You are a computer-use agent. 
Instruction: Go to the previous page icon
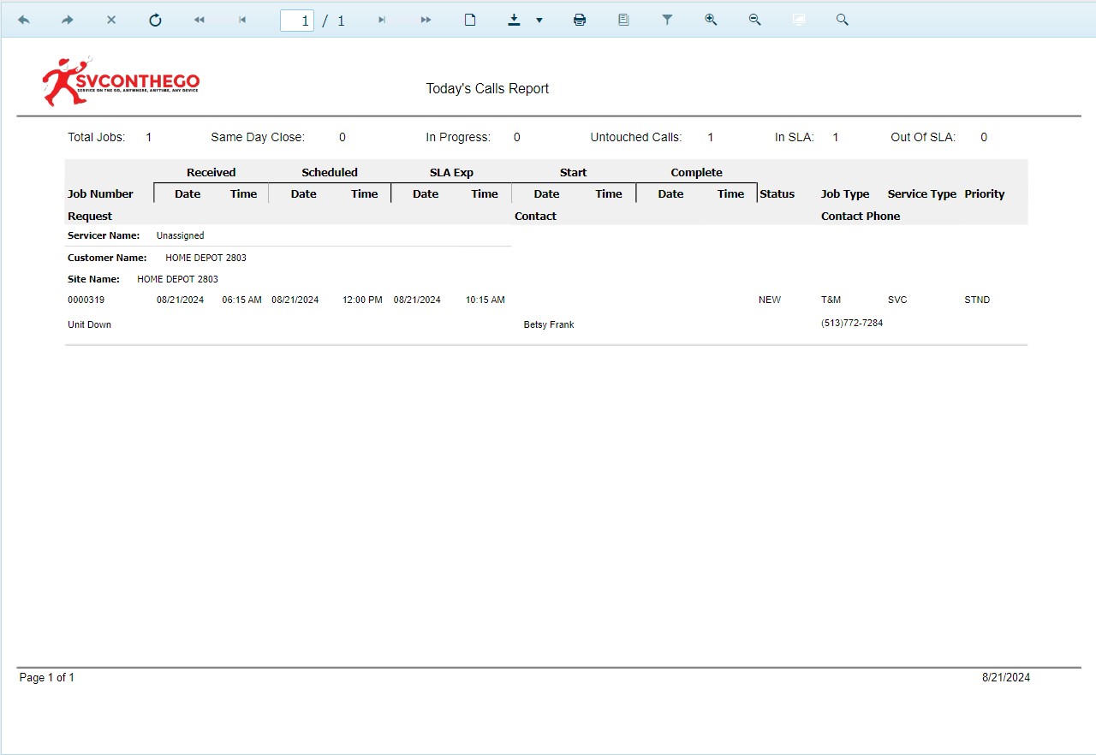(x=242, y=20)
